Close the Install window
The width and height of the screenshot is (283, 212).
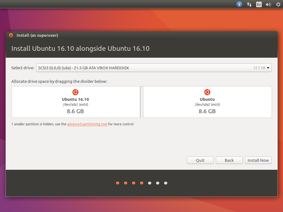[11, 35]
